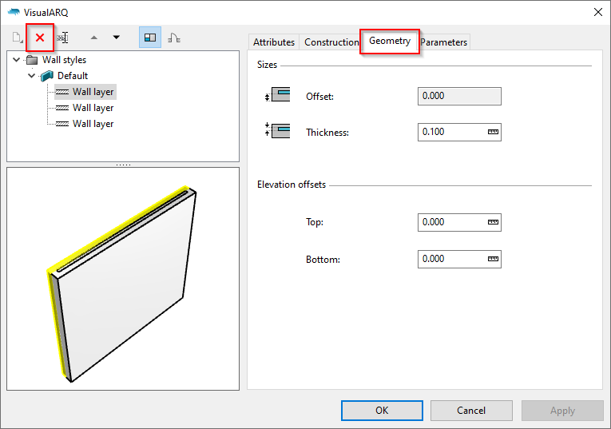Screen dimensions: 611x429
Task: Select the second Wall layer item
Action: (85, 108)
